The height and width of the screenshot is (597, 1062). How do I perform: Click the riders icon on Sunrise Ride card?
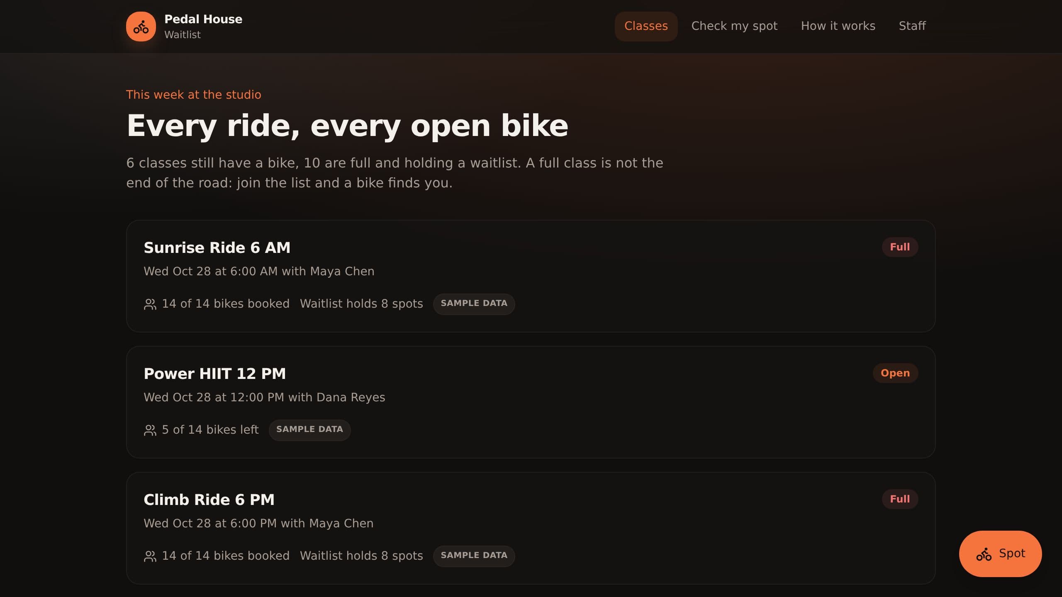point(150,304)
